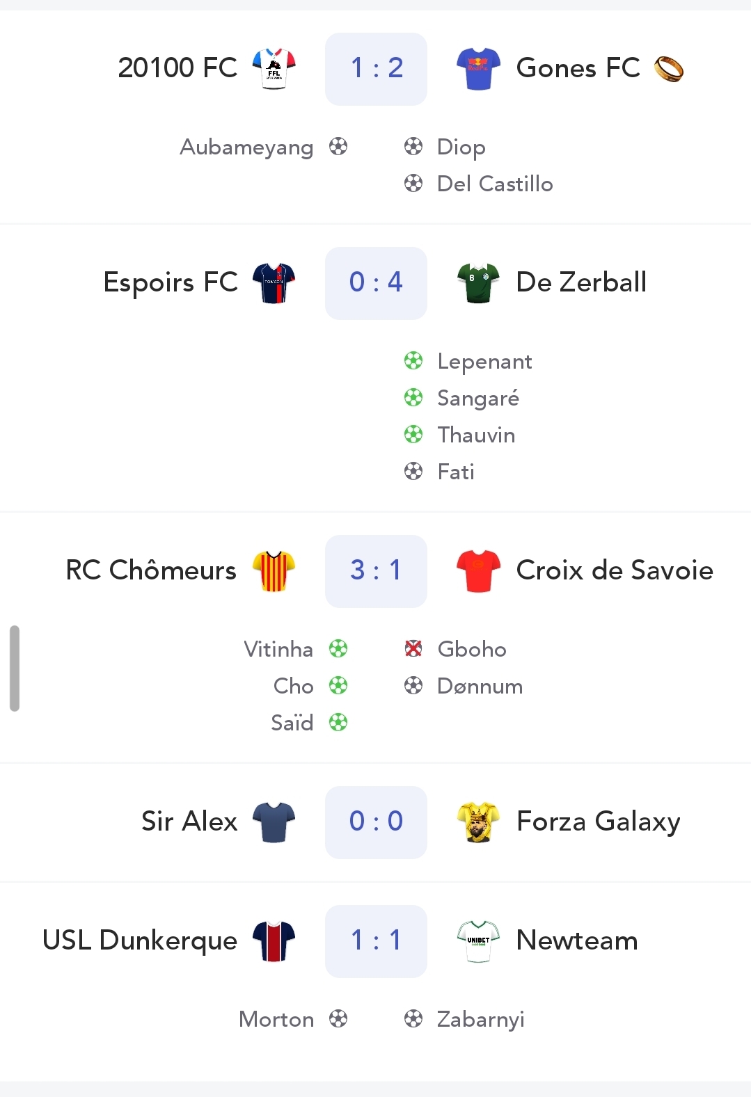Open the 1 : 2 score box
The width and height of the screenshot is (751, 1097).
click(x=376, y=69)
